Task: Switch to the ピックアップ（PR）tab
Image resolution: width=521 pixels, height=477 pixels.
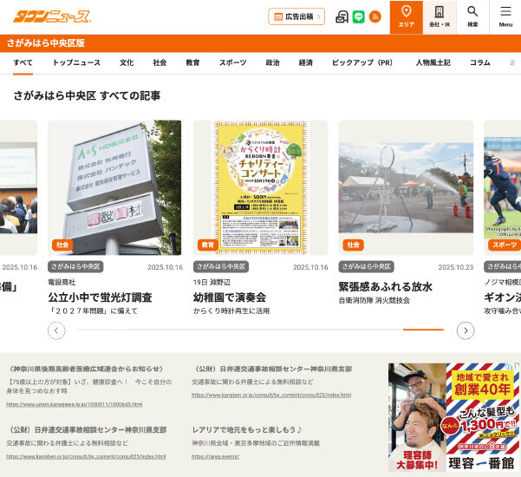Action: [362, 62]
